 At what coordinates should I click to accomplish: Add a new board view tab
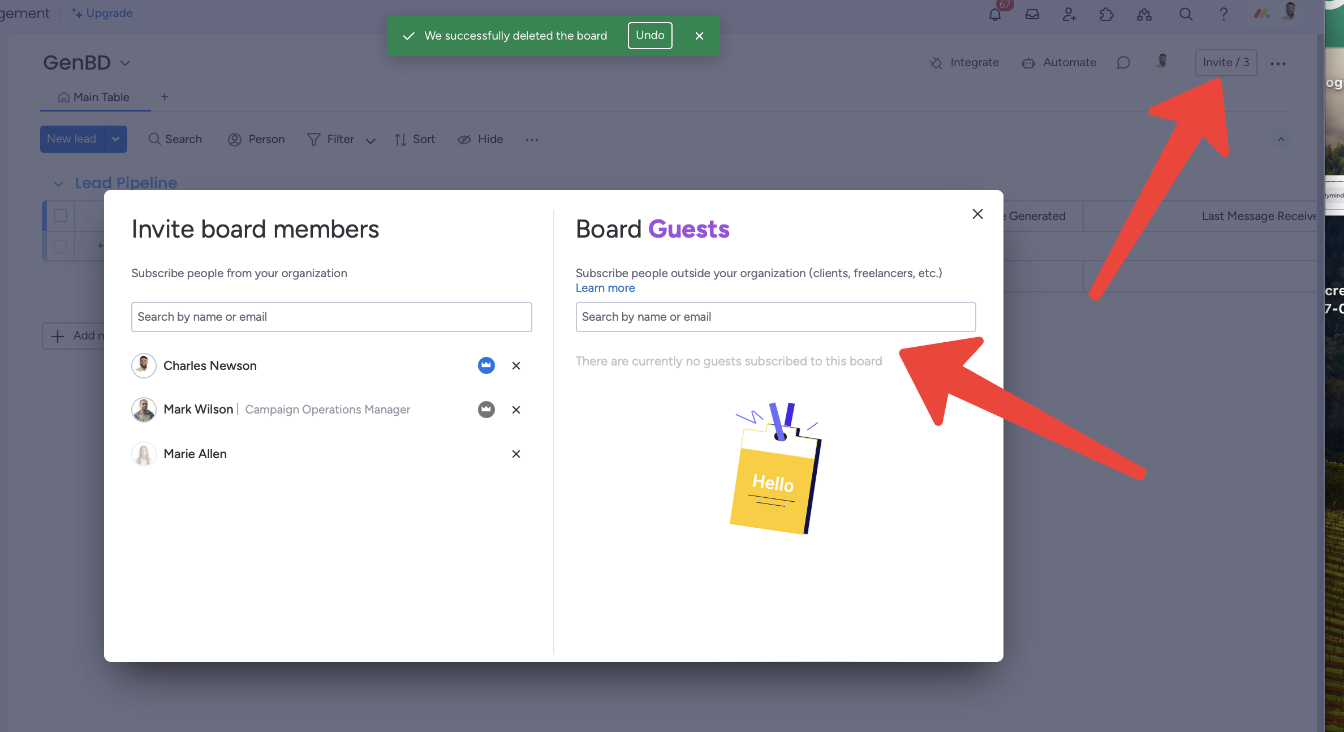pyautogui.click(x=165, y=97)
